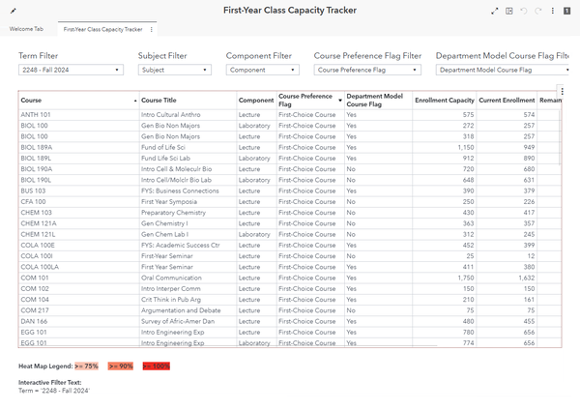Click the pencil edit icon

point(13,11)
